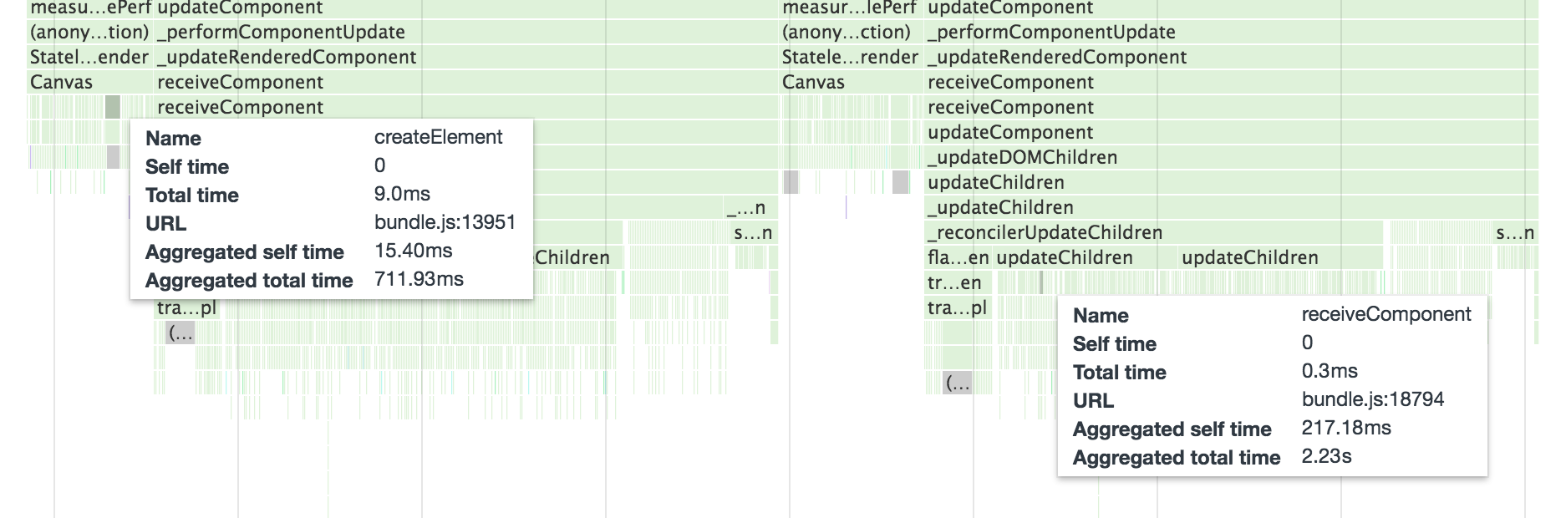The image size is (1566, 518).
Task: Select the small _…n flame bar
Action: 745,208
